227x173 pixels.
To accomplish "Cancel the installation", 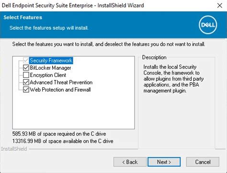I will [x=203, y=162].
